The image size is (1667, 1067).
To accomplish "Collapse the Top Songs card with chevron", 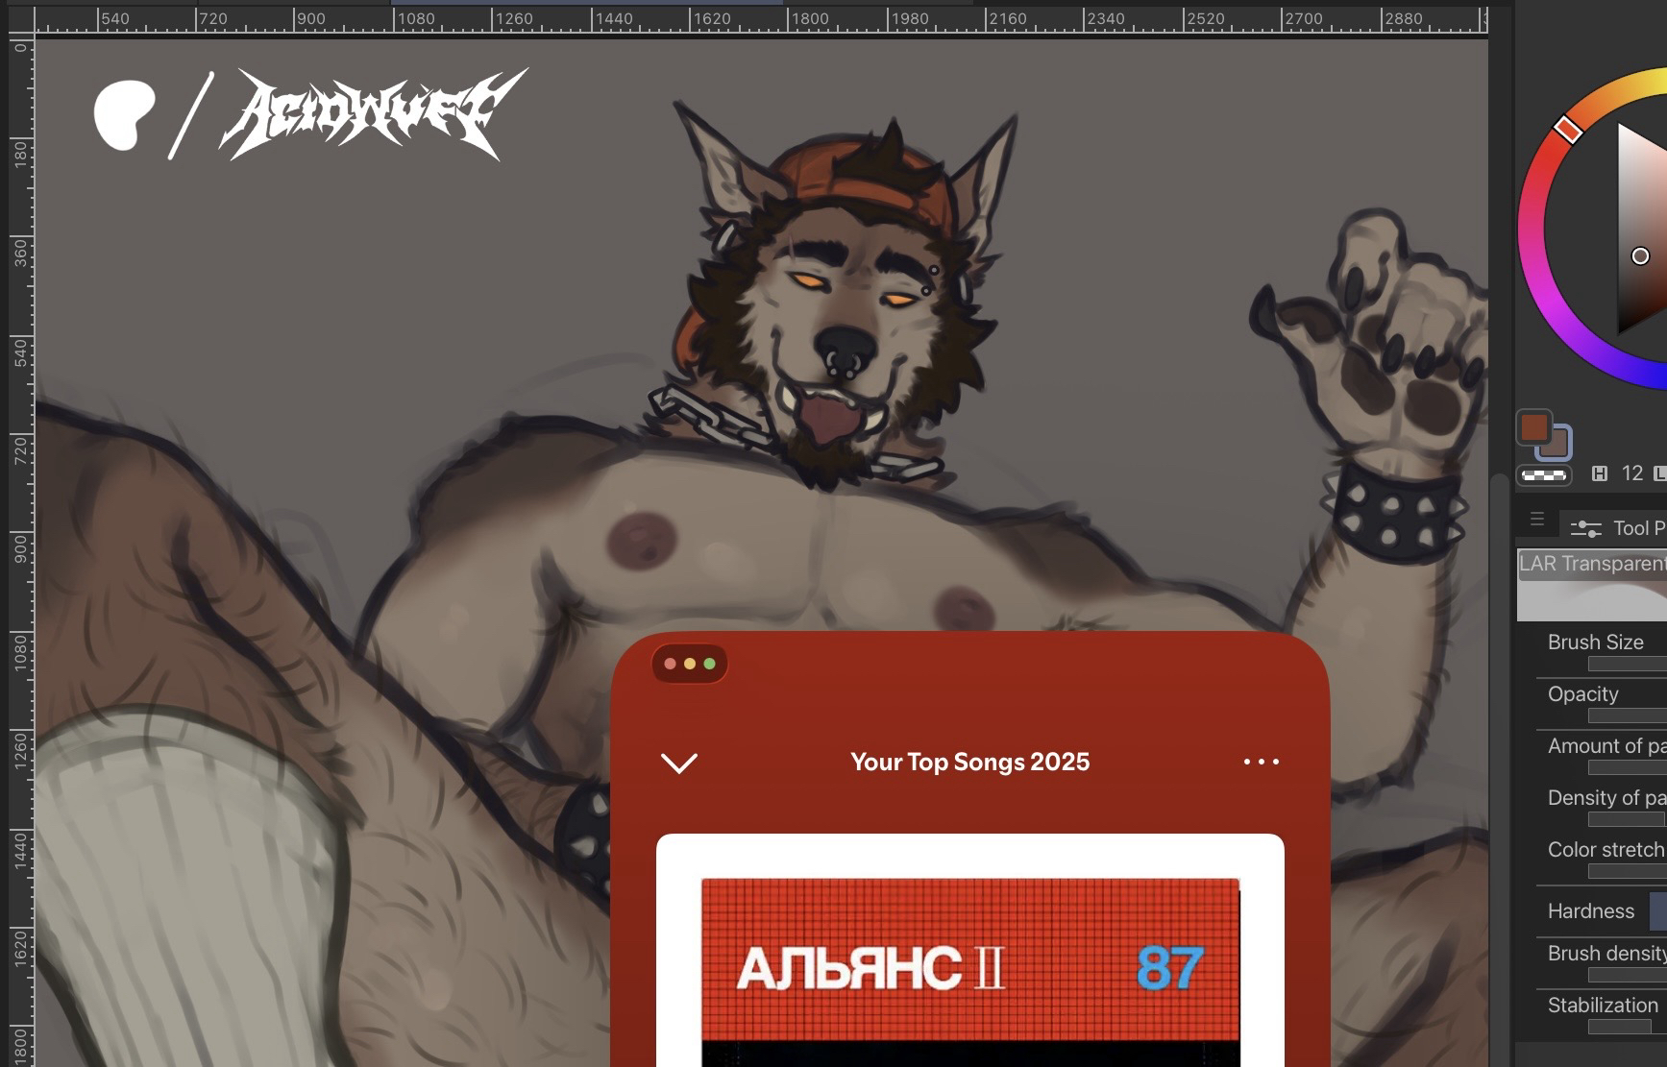I will coord(679,763).
